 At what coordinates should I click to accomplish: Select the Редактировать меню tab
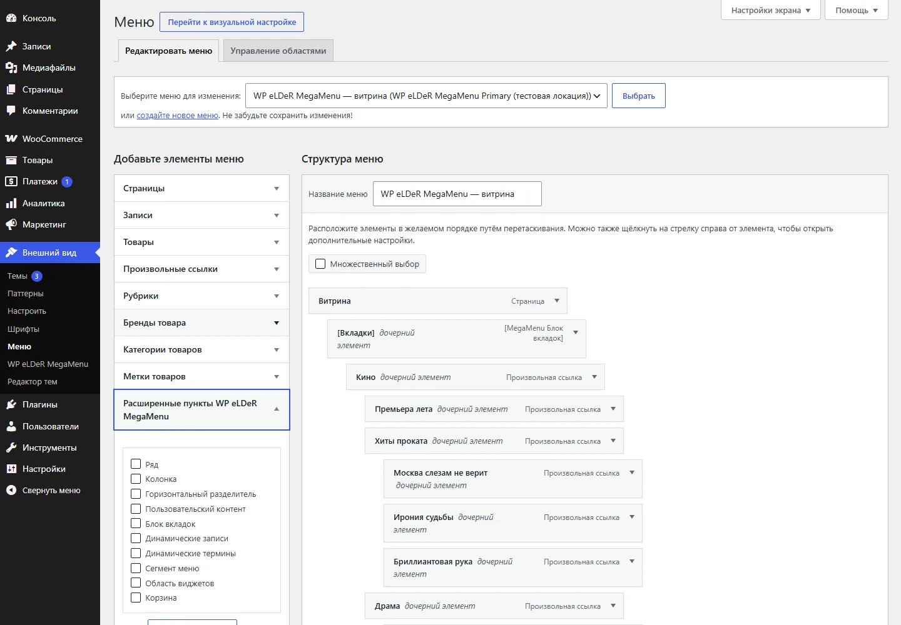(x=168, y=51)
